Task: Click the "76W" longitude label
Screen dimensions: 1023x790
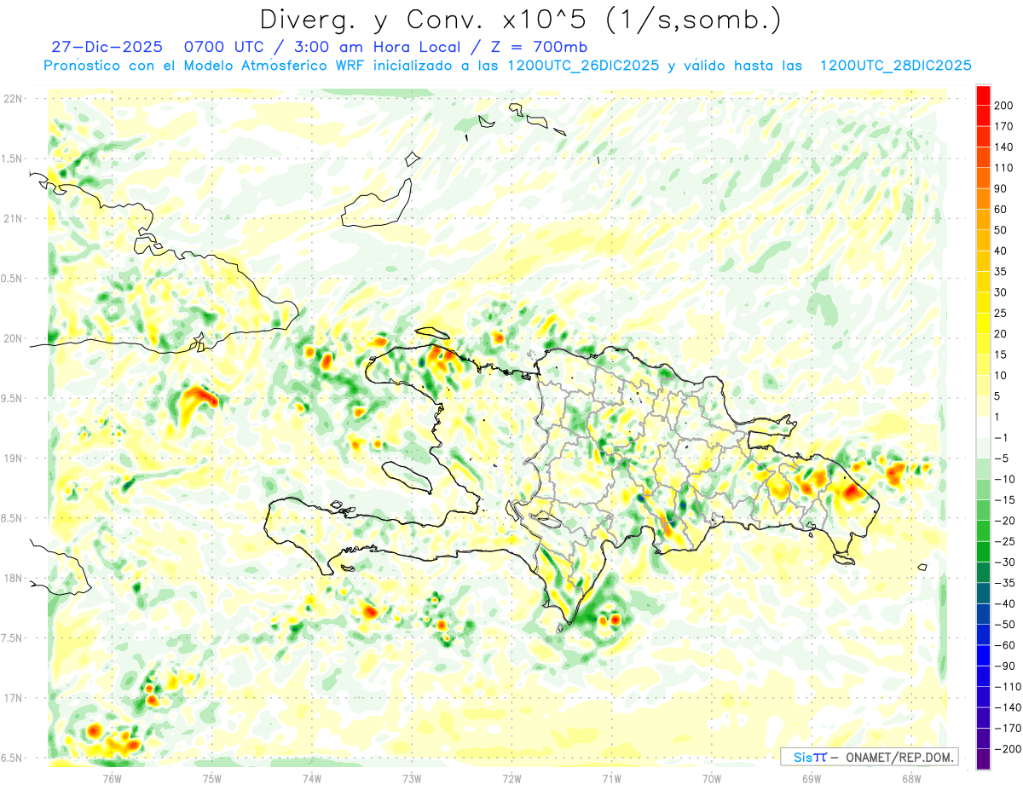Action: [113, 777]
